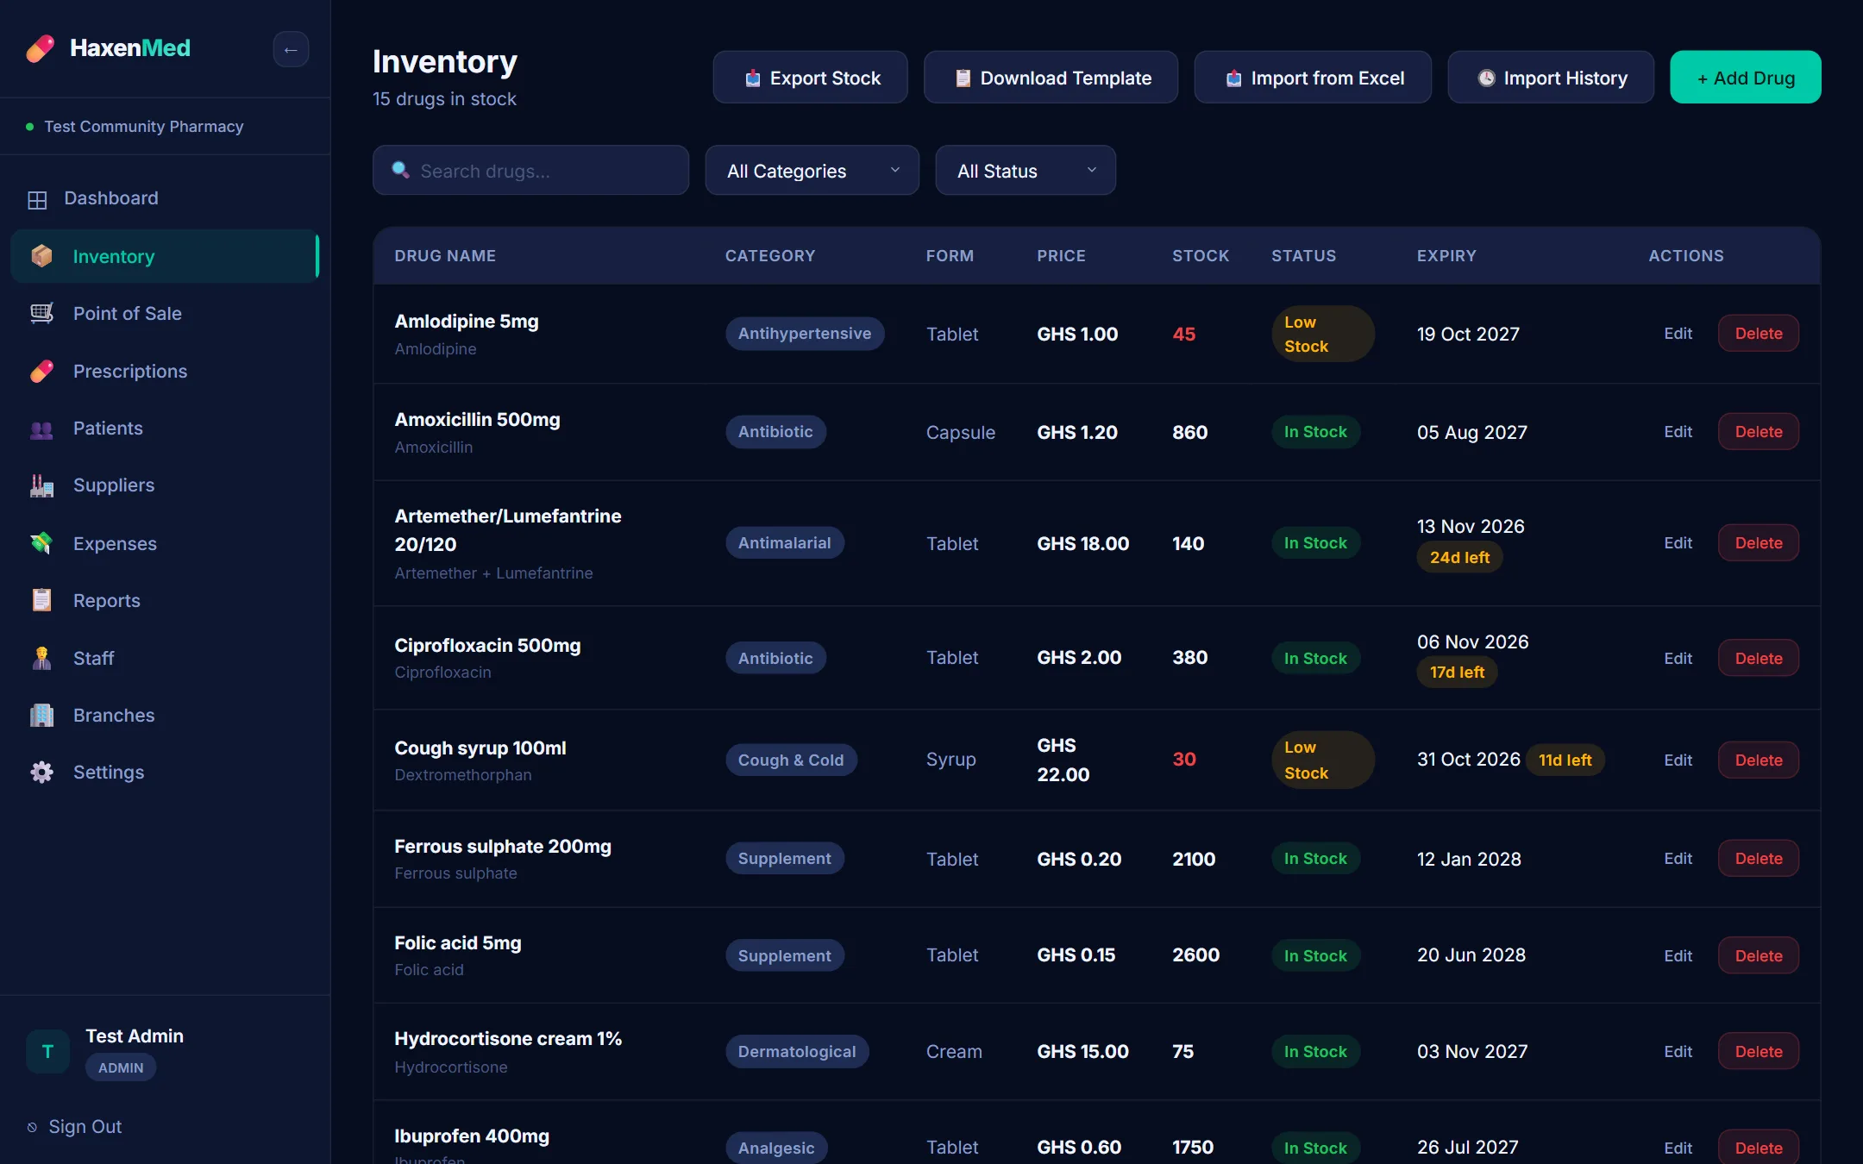The width and height of the screenshot is (1863, 1164).
Task: Sign out of the account
Action: click(75, 1127)
